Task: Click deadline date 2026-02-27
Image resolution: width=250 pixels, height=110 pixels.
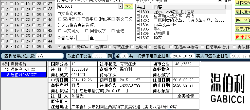Action: coord(184,85)
